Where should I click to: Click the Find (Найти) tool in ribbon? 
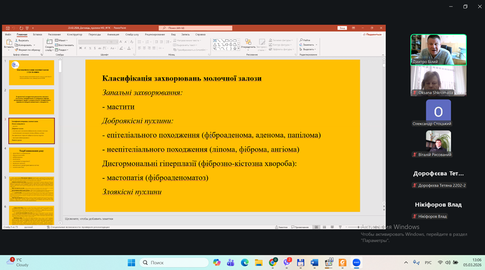pos(306,40)
